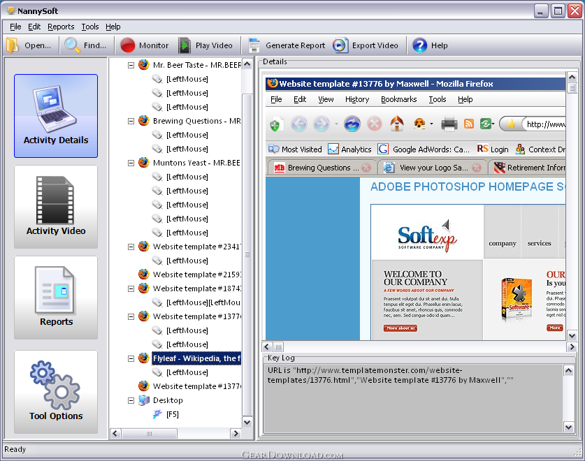The width and height of the screenshot is (585, 461).
Task: Click the View your Logo Sa... browser tab
Action: pyautogui.click(x=433, y=168)
